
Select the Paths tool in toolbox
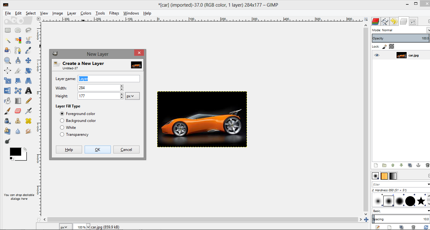[18, 50]
